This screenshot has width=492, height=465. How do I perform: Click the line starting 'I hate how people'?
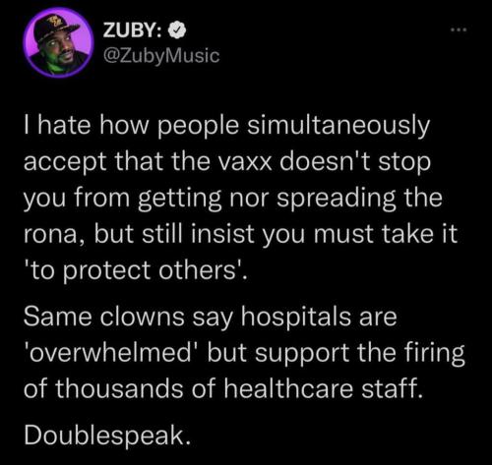coord(226,127)
